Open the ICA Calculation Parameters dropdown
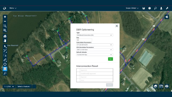This screenshot has width=172, height=97. point(95,50)
